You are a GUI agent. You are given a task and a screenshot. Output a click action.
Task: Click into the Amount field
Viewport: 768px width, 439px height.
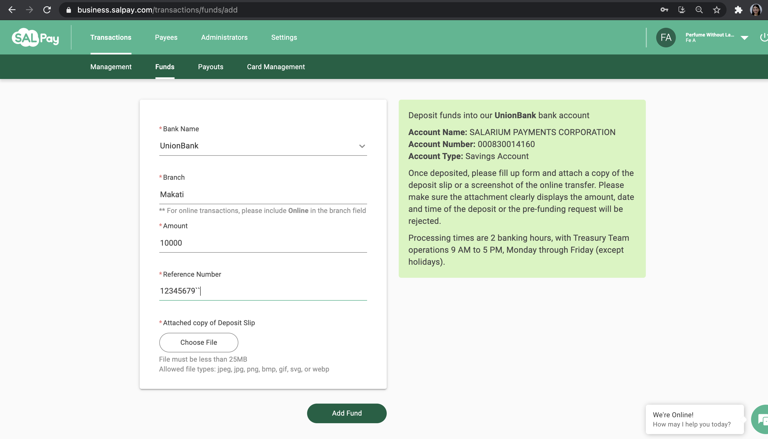click(x=263, y=243)
